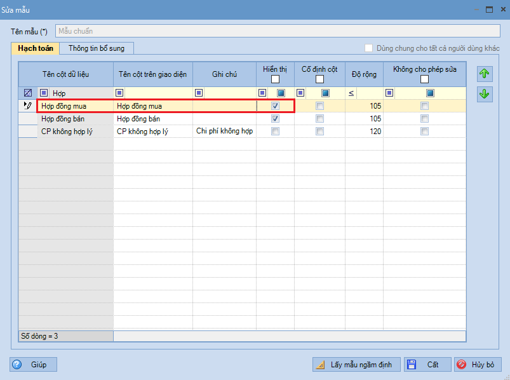This screenshot has height=380, width=510.
Task: Uncheck Hiển thị for Hợp đồng bán
Action: (x=275, y=119)
